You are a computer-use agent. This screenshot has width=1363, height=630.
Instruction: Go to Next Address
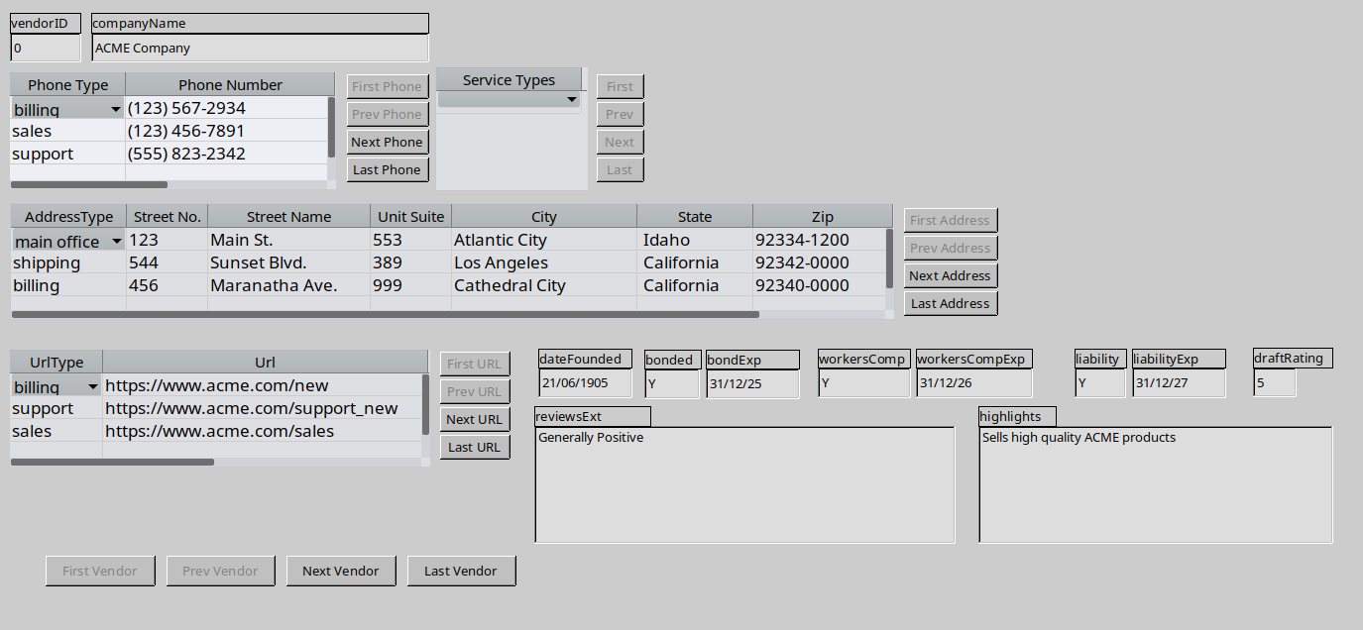(x=951, y=275)
